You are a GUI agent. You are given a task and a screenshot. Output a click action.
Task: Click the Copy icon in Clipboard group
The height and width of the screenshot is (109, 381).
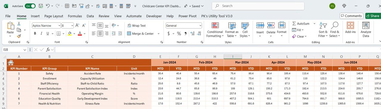coord(19,30)
